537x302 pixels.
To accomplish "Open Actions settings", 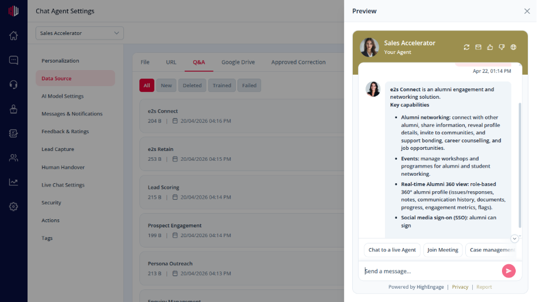I will click(75, 220).
